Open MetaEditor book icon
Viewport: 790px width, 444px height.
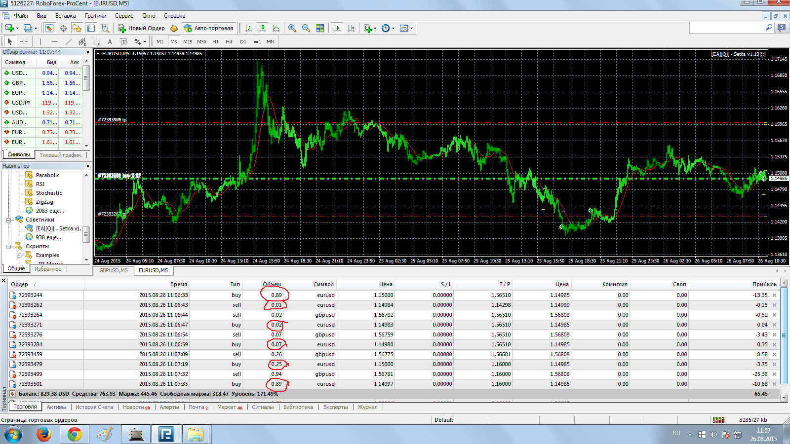click(174, 28)
